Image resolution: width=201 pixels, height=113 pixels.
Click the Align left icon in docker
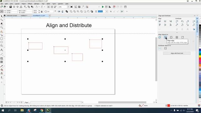tap(160, 21)
